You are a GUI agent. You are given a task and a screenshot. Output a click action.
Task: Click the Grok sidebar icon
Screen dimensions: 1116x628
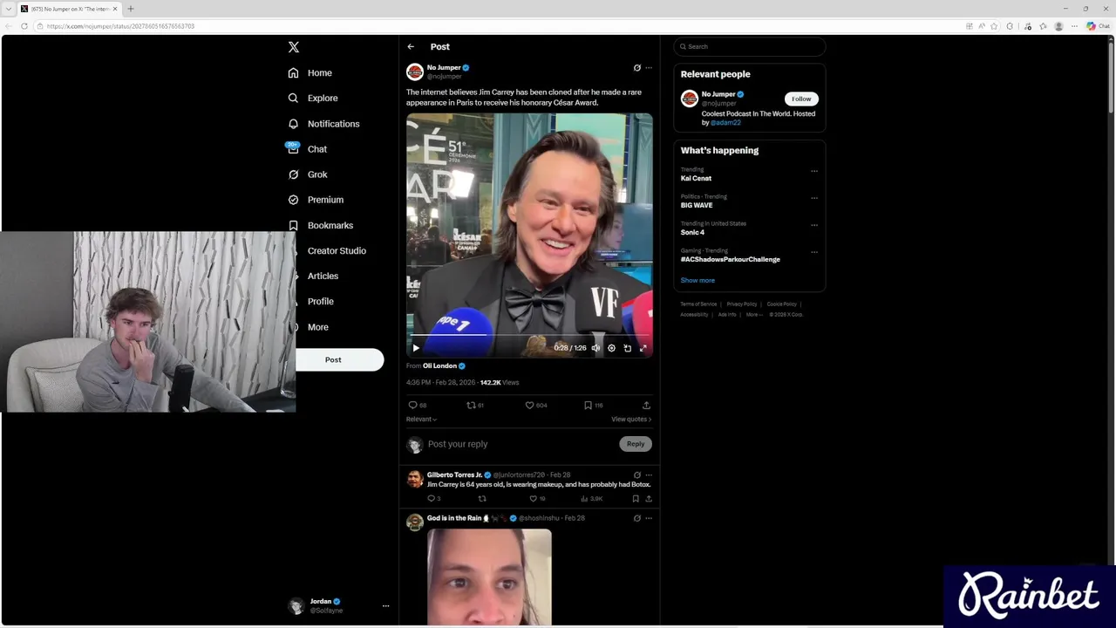[294, 174]
